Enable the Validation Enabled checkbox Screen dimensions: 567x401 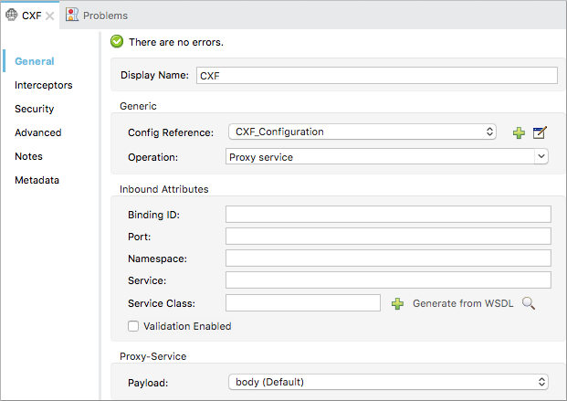[x=133, y=326]
